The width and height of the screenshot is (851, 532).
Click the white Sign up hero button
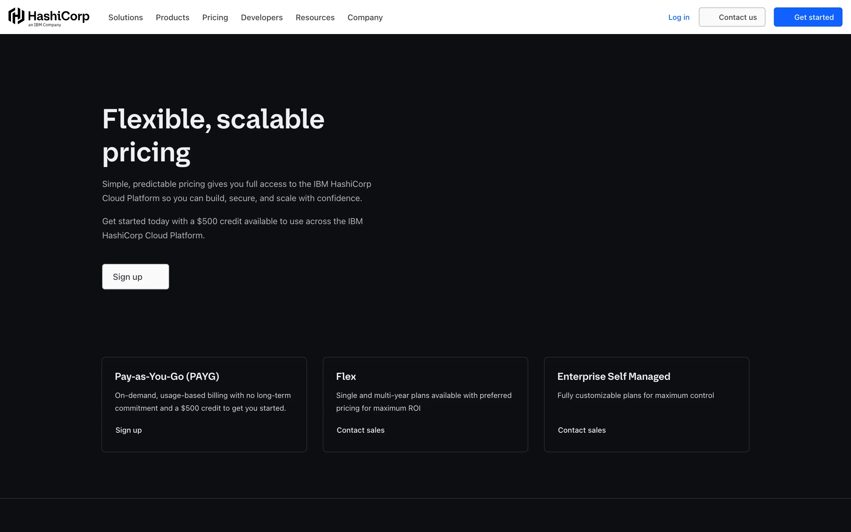click(x=135, y=277)
